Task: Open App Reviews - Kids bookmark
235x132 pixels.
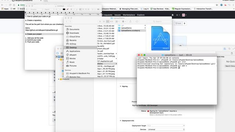Action: [x=160, y=9]
